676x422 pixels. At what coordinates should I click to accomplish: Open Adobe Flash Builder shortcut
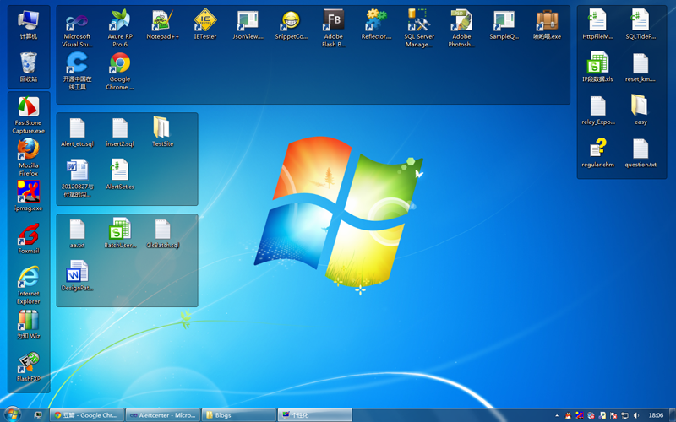334,29
